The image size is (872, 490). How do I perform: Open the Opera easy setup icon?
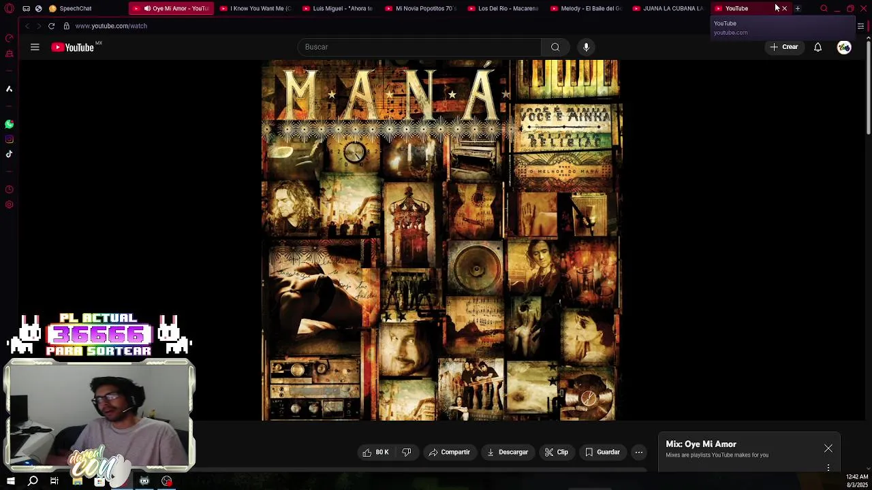pos(860,26)
